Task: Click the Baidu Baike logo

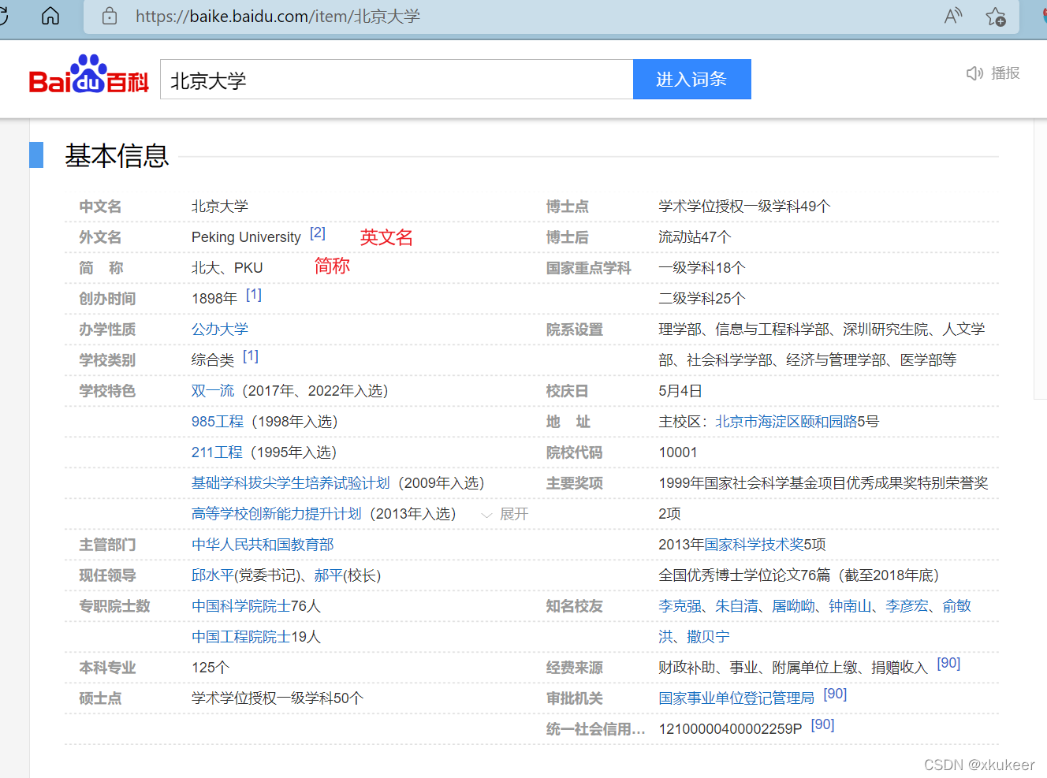Action: coord(89,75)
